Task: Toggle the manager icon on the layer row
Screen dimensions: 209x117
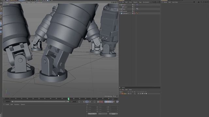Action: [135, 94]
